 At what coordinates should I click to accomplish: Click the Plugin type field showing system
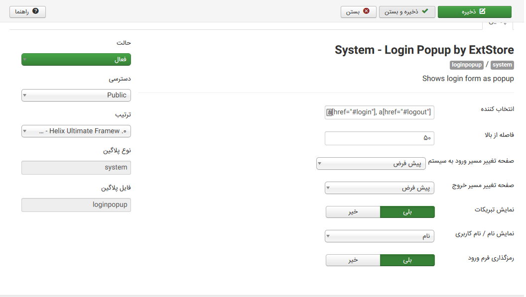[x=76, y=167]
